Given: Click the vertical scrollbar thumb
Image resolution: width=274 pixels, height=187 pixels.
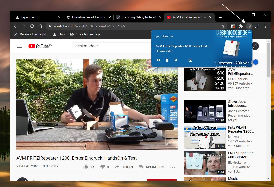Looking at the screenshot, I should [269, 60].
